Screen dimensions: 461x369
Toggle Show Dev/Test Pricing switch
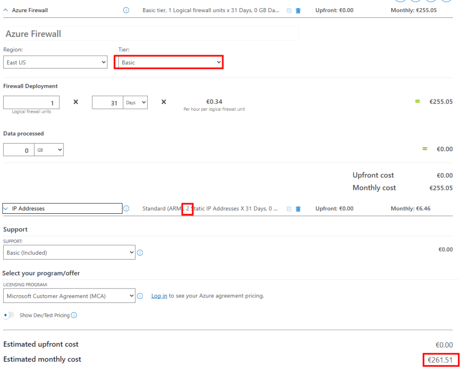coord(8,315)
